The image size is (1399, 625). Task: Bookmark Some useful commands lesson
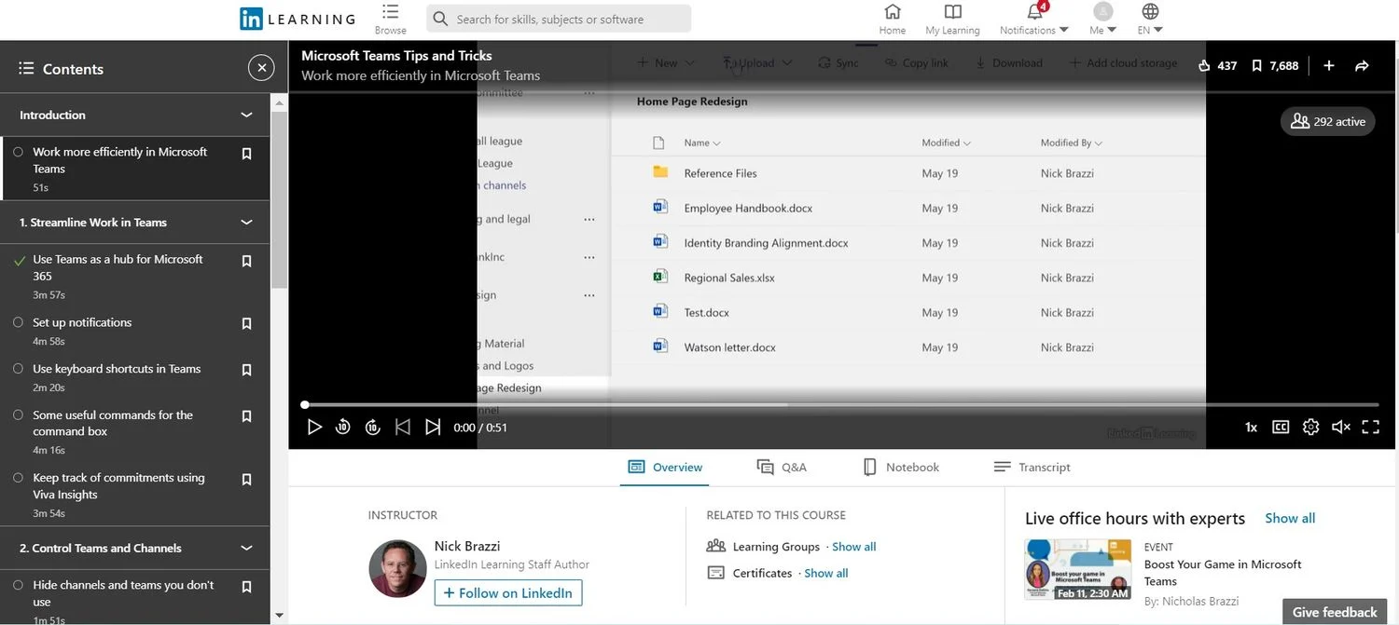246,416
